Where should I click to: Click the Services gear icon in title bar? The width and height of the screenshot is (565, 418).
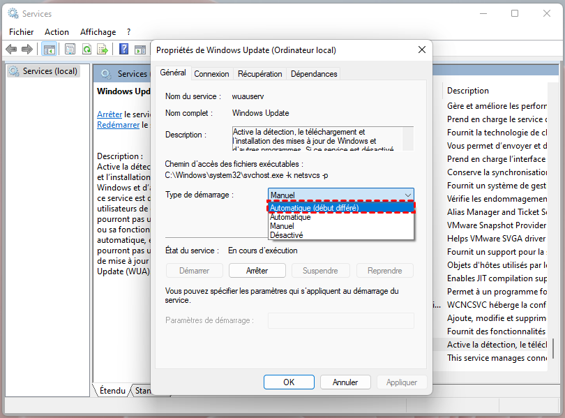click(13, 14)
